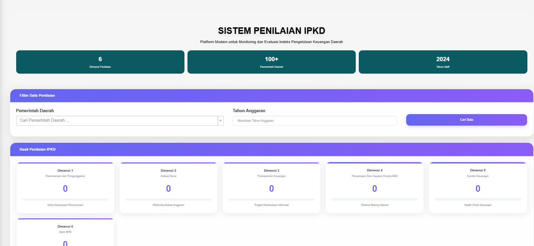Click the Dimensi 5 progress bar
Screen dimensions: 534x246
pyautogui.click(x=478, y=199)
